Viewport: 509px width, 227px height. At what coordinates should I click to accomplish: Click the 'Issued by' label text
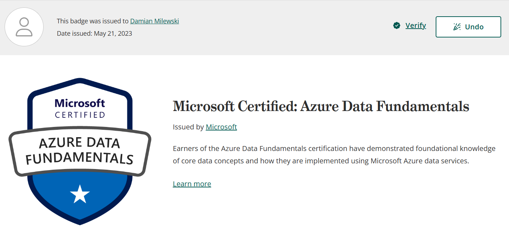click(188, 127)
